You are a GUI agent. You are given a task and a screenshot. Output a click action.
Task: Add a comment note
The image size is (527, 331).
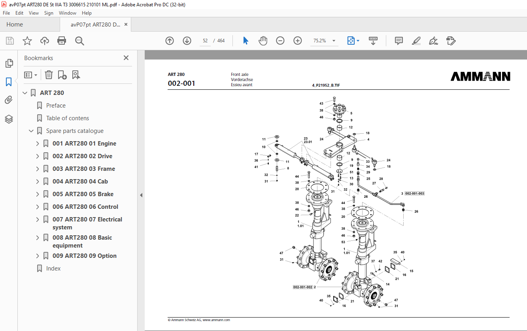(399, 41)
